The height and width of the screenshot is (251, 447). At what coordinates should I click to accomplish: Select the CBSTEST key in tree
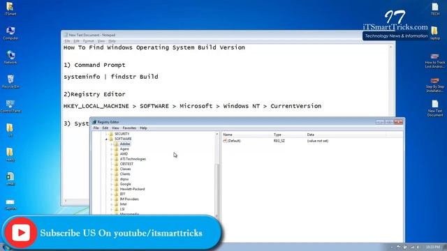pos(126,164)
